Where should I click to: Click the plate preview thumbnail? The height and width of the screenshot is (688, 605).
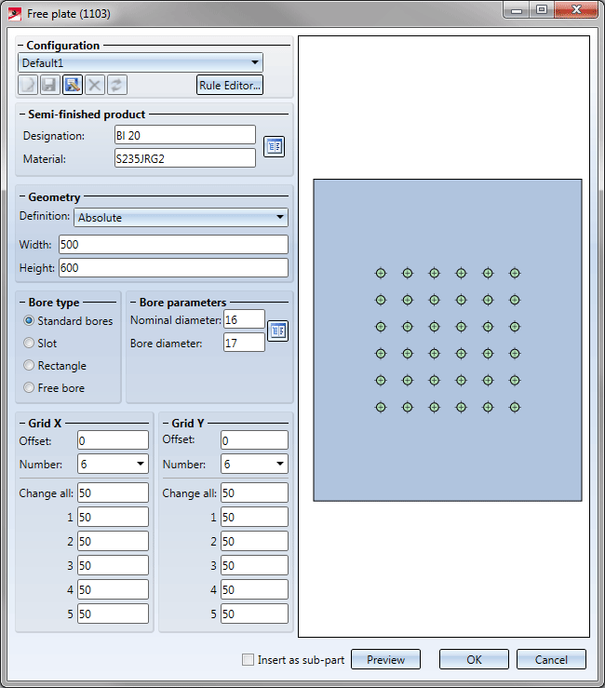coord(448,340)
